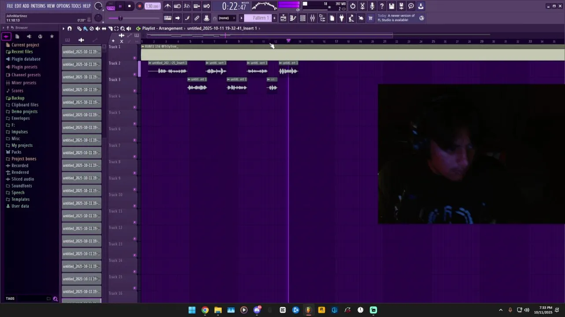Viewport: 565px width, 317px height.
Task: Select the Delete tool in playlist
Action: point(92,29)
